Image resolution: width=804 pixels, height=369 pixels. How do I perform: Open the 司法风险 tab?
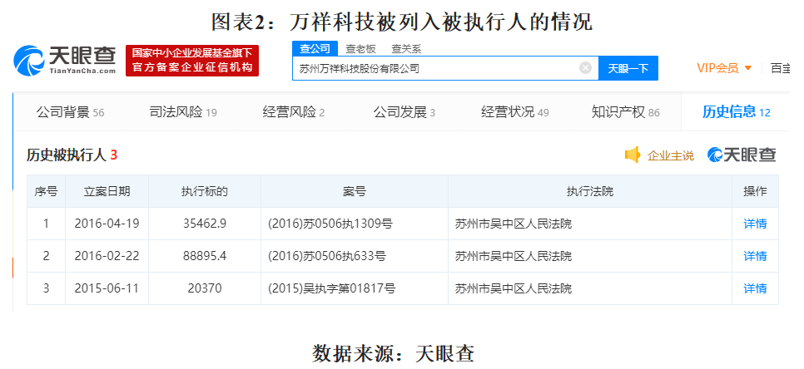coord(183,112)
